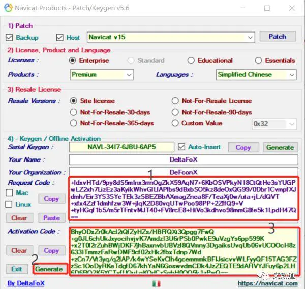The height and width of the screenshot is (289, 305).
Task: Enable the Linux checkbox
Action: click(9, 204)
